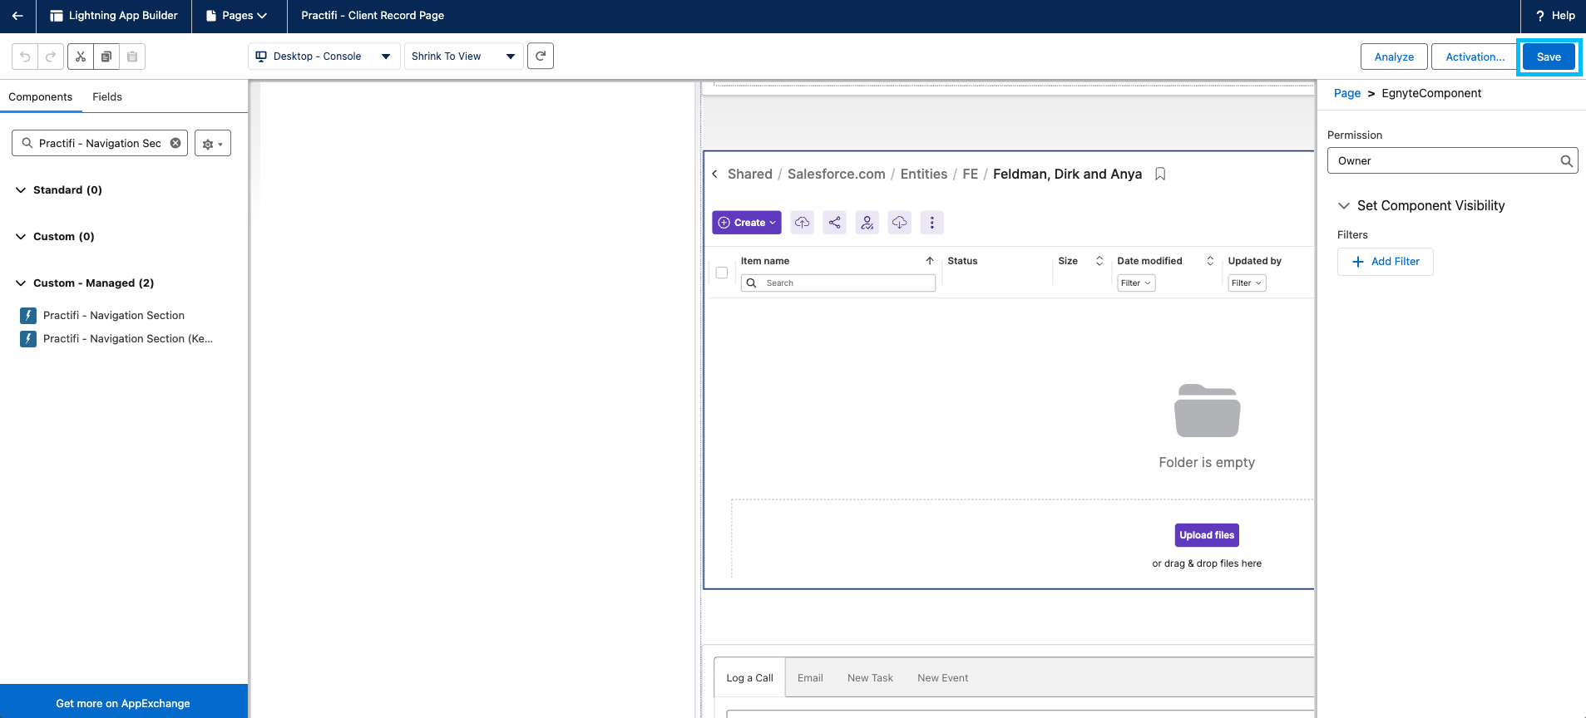The height and width of the screenshot is (718, 1586).
Task: Click the bookmark icon next to folder name
Action: [x=1160, y=174]
